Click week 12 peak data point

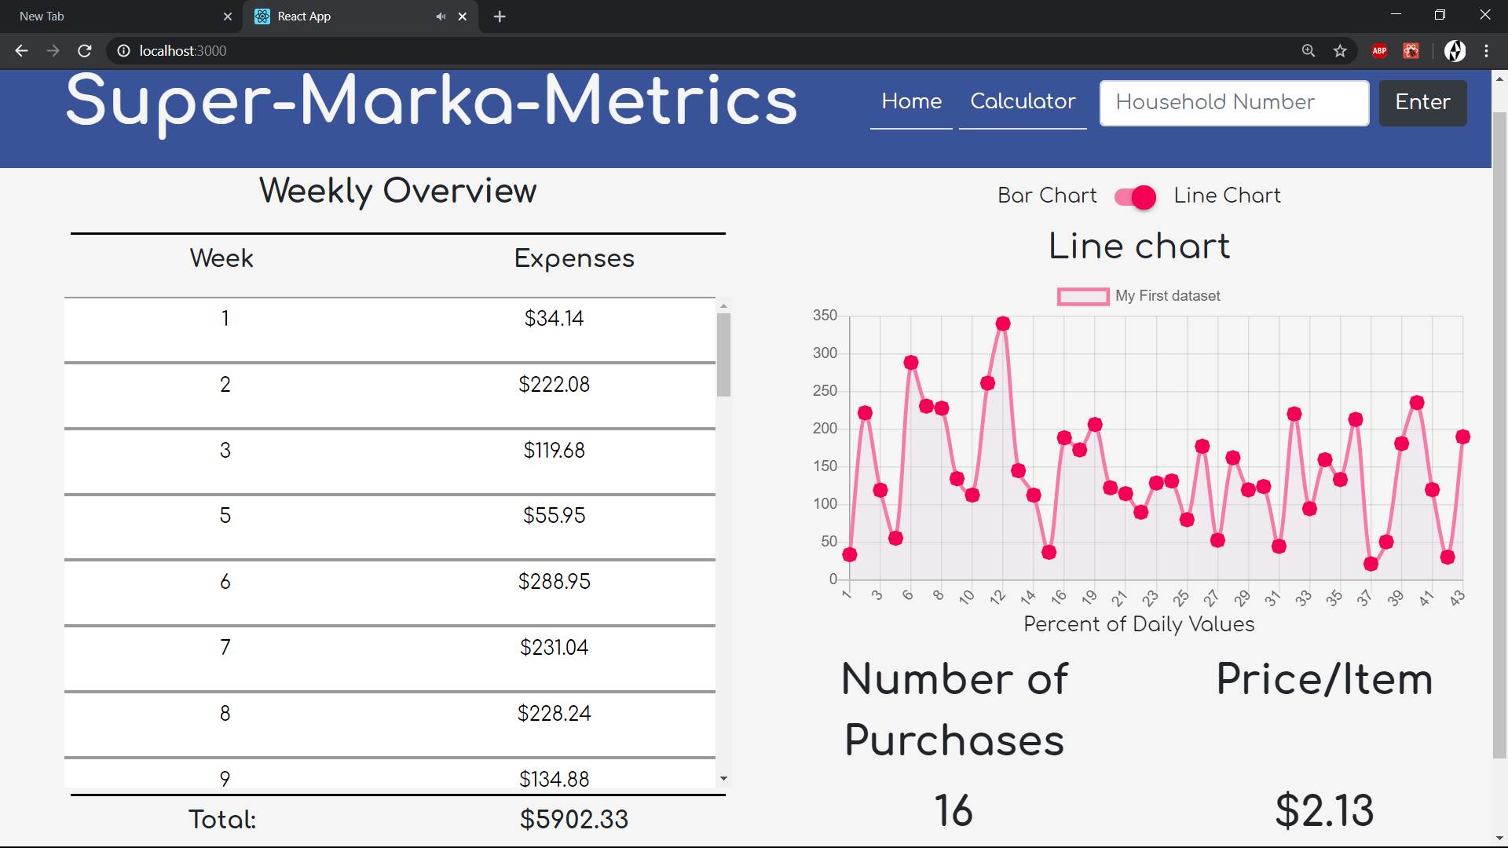[x=1003, y=323]
